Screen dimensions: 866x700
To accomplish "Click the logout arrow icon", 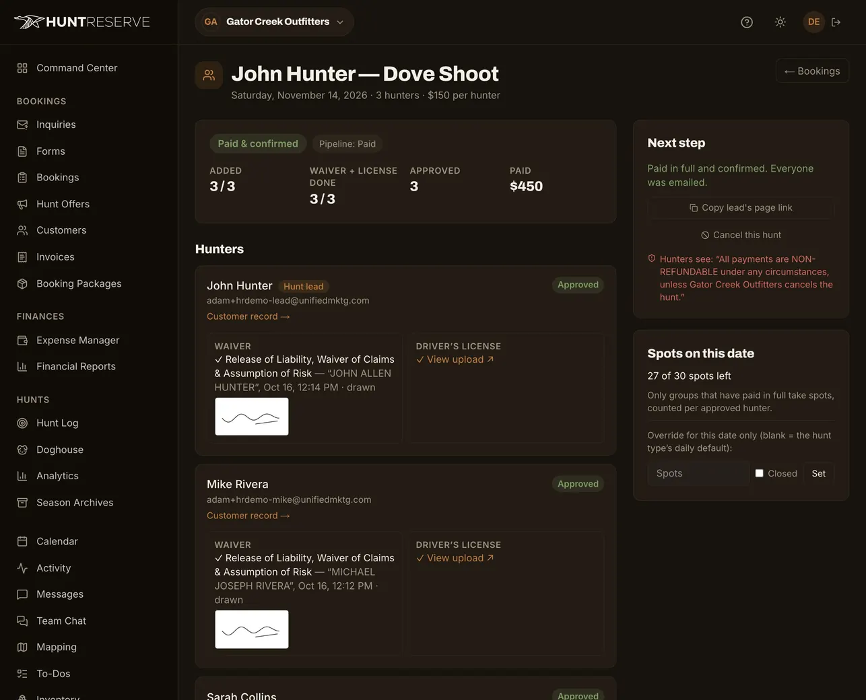I will (x=836, y=22).
